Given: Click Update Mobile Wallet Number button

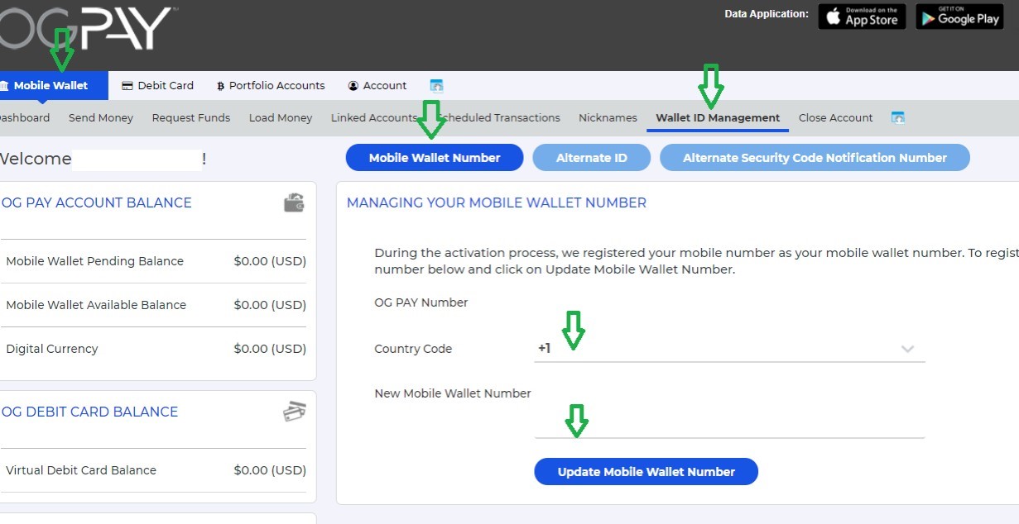Looking at the screenshot, I should [646, 472].
